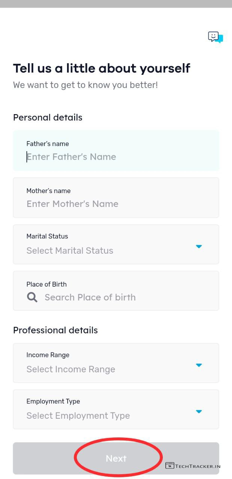Click the Marital Status dropdown arrow
This screenshot has width=232, height=479.
199,246
